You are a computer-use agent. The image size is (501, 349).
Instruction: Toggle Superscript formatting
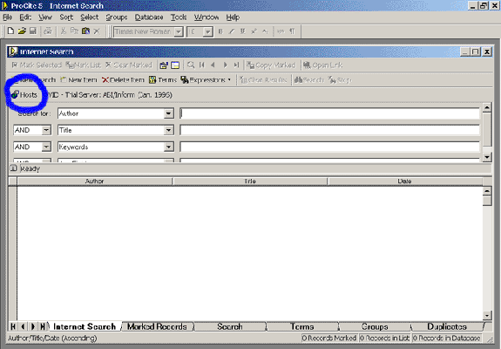pyautogui.click(x=254, y=31)
